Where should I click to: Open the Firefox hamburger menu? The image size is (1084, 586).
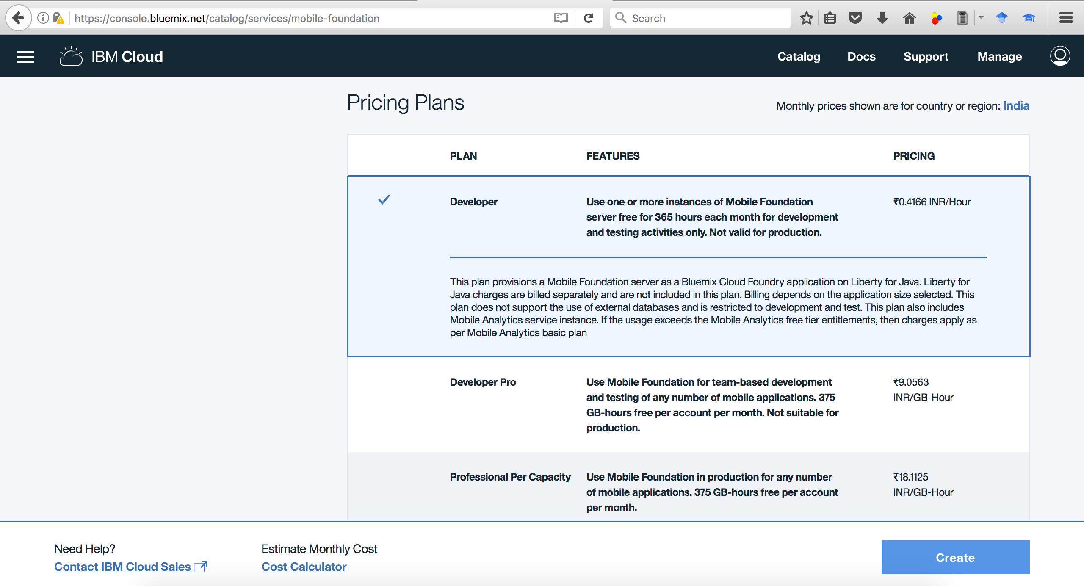[1066, 18]
